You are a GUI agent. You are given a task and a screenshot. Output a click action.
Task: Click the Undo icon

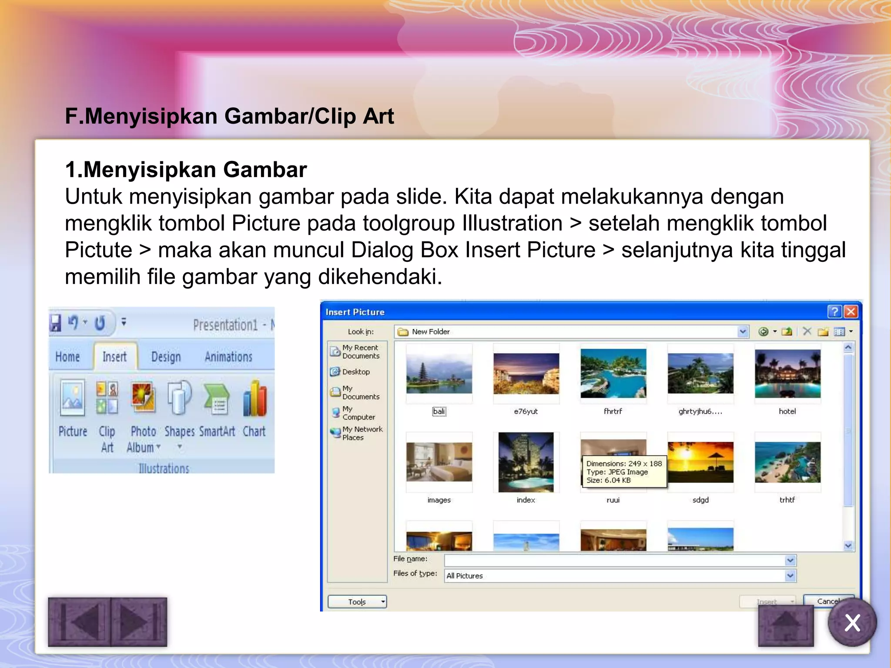(x=74, y=323)
